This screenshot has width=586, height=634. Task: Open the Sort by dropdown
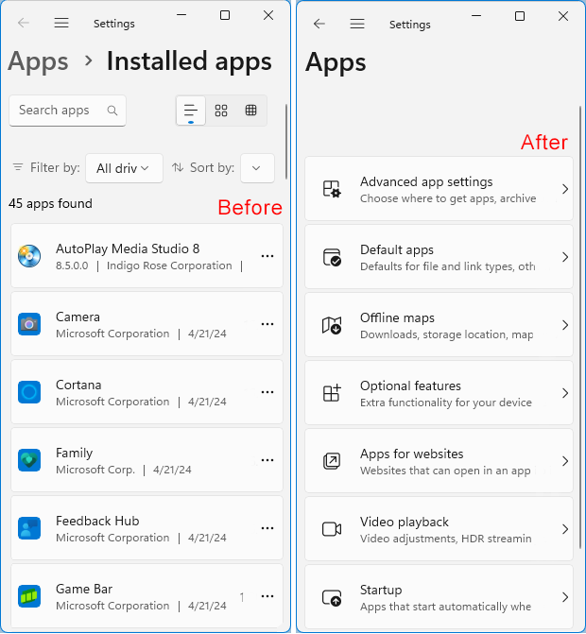click(257, 168)
